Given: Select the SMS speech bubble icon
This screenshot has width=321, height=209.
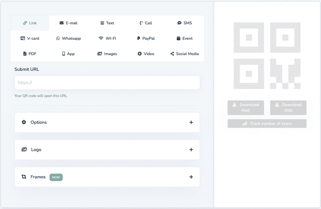Looking at the screenshot, I should 179,23.
